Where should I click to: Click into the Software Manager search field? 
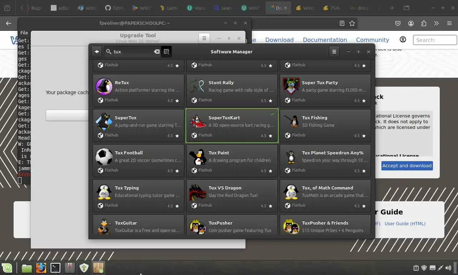coord(133,52)
